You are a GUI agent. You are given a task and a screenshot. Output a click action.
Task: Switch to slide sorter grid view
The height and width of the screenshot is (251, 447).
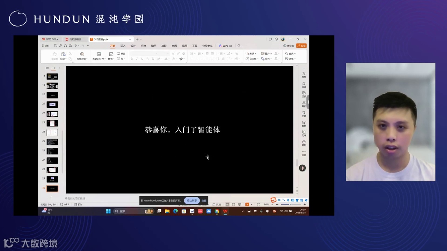pyautogui.click(x=233, y=204)
